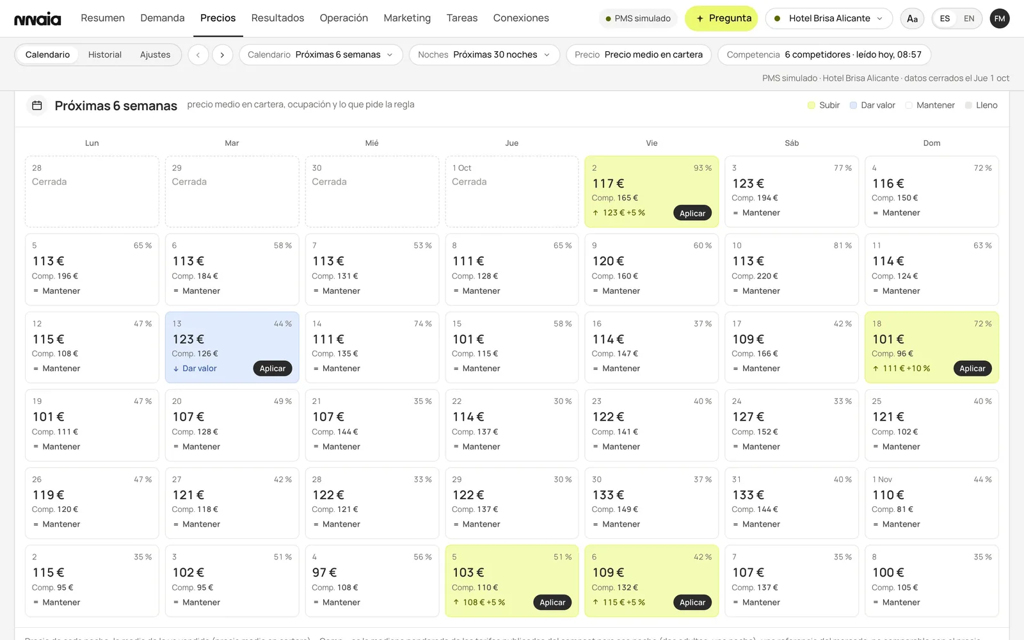Apply price increase for day 18
The height and width of the screenshot is (640, 1024).
point(972,369)
